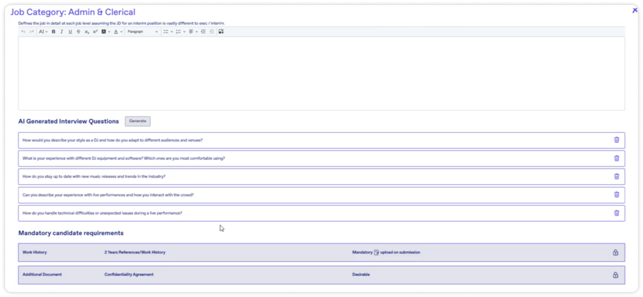Delete the DJ style question
This screenshot has width=643, height=297.
point(616,140)
